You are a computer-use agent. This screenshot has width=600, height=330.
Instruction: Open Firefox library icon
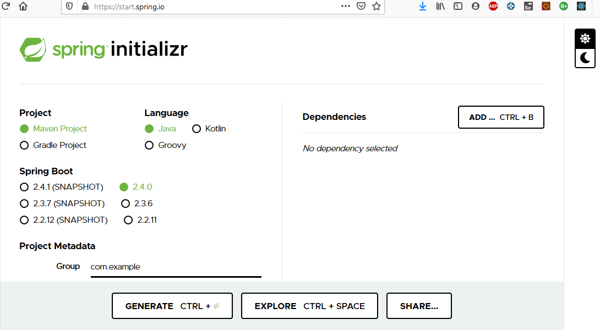click(440, 6)
